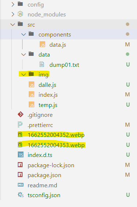Screen dimensions: 137x207
Task: Collapse the data folder arrow
Action: 24,54
